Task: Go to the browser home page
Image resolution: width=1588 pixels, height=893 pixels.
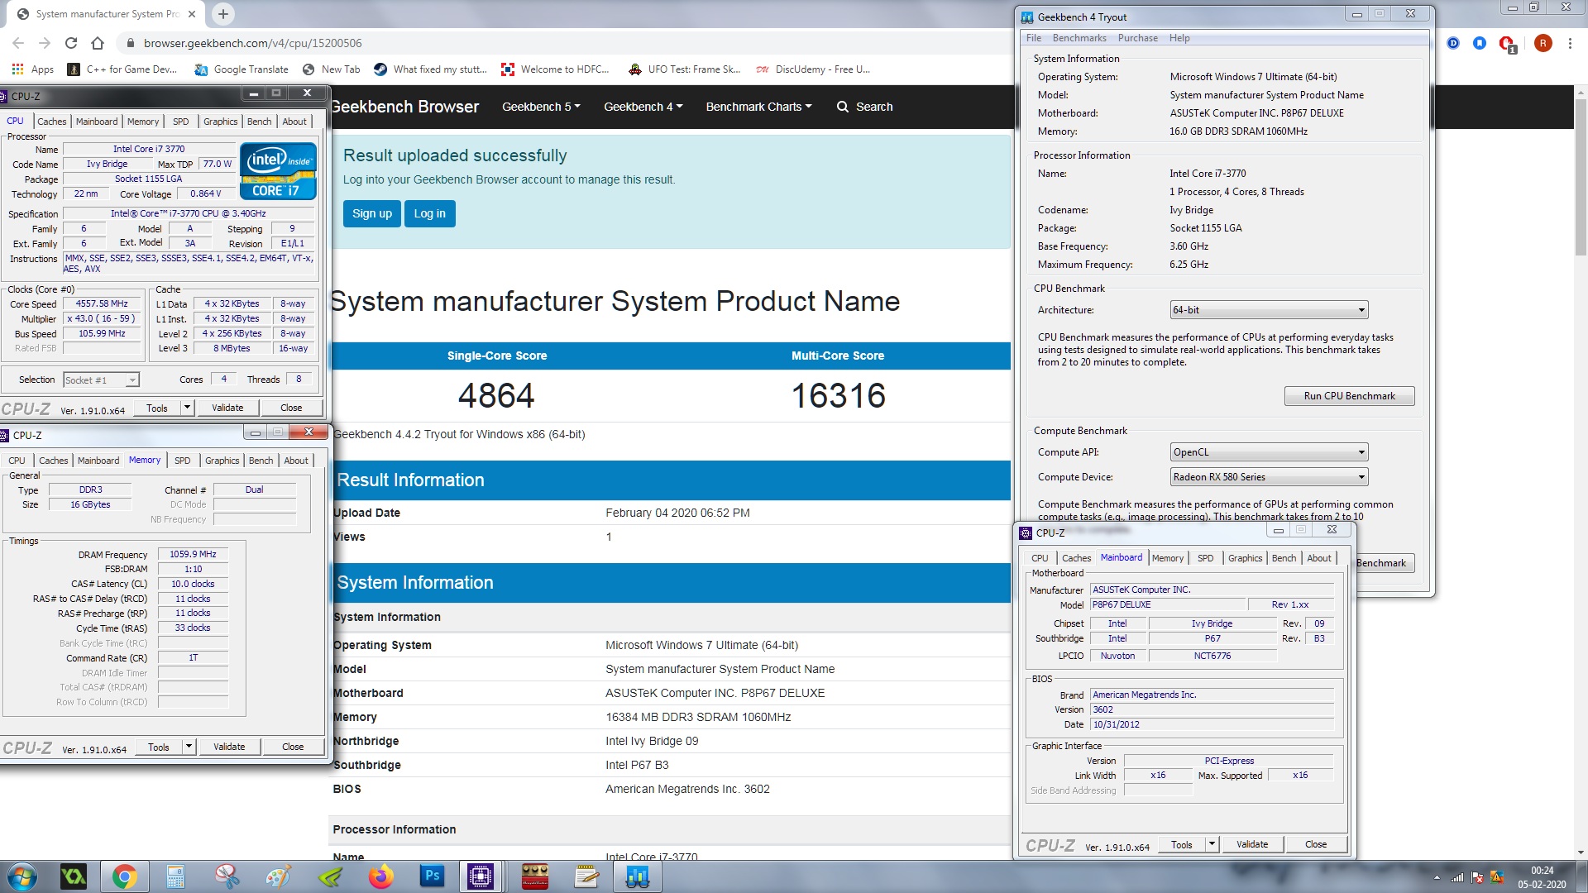Action: [98, 43]
